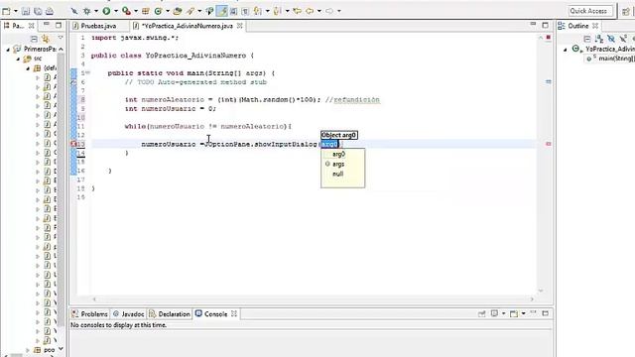The width and height of the screenshot is (635, 357).
Task: Toggle Hide Static Members in Outline
Action: (623, 39)
